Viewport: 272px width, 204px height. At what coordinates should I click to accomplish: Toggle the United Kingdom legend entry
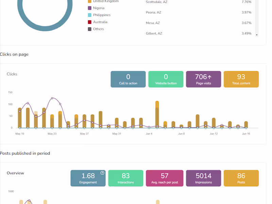[x=103, y=1]
